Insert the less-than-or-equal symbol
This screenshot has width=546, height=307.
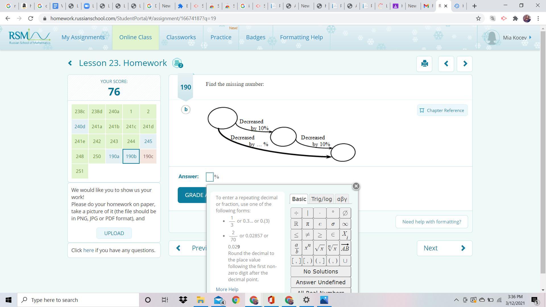pos(296,235)
